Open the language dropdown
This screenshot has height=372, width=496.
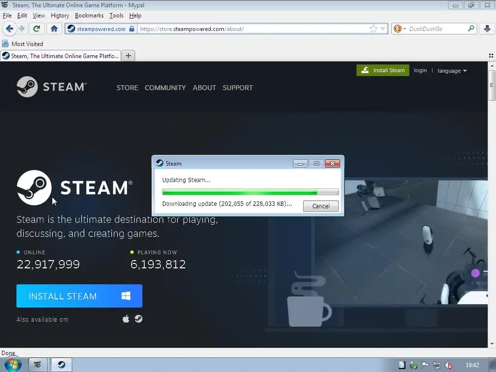(452, 71)
